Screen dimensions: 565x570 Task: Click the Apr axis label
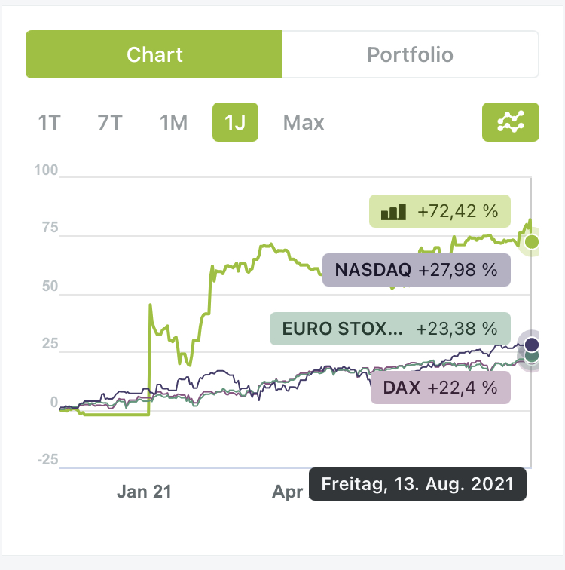click(x=288, y=492)
